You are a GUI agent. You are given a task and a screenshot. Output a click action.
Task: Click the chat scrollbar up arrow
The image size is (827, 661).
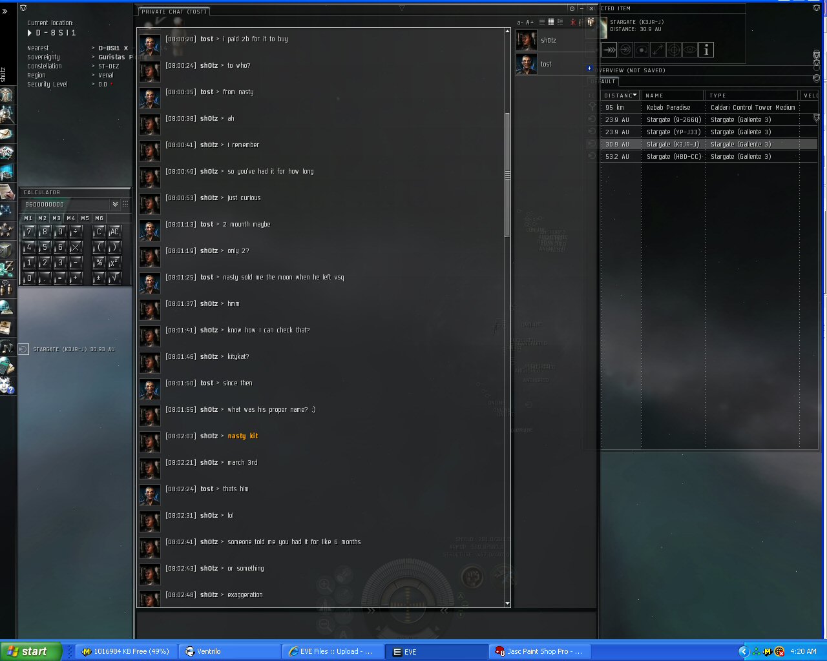pyautogui.click(x=507, y=31)
